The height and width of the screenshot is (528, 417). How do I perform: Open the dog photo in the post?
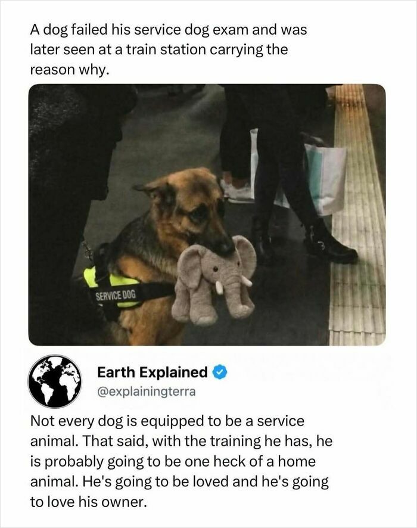tap(207, 215)
